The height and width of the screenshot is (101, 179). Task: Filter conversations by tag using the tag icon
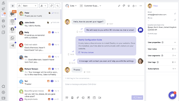pyautogui.click(x=51, y=6)
